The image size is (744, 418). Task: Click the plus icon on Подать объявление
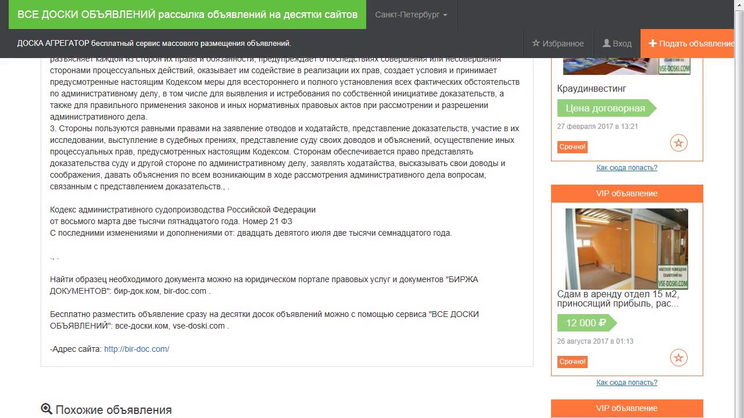click(653, 44)
